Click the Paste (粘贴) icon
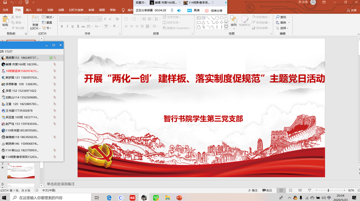Image resolution: width=360 pixels, height=201 pixels. pos(6,21)
